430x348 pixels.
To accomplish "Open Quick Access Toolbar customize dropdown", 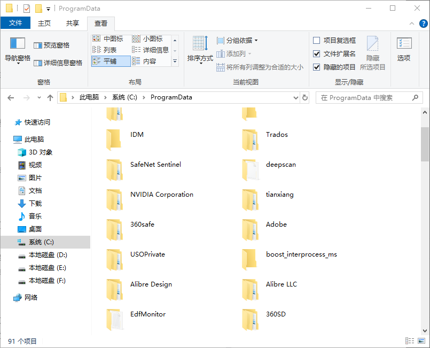I will point(48,9).
